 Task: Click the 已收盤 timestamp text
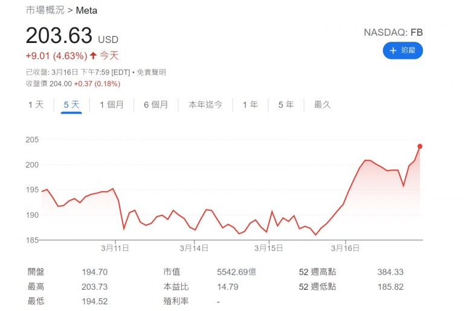click(x=78, y=73)
